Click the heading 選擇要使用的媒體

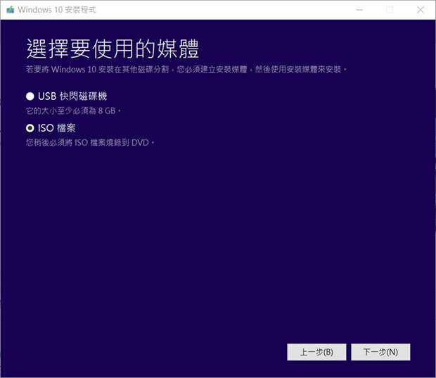click(113, 48)
